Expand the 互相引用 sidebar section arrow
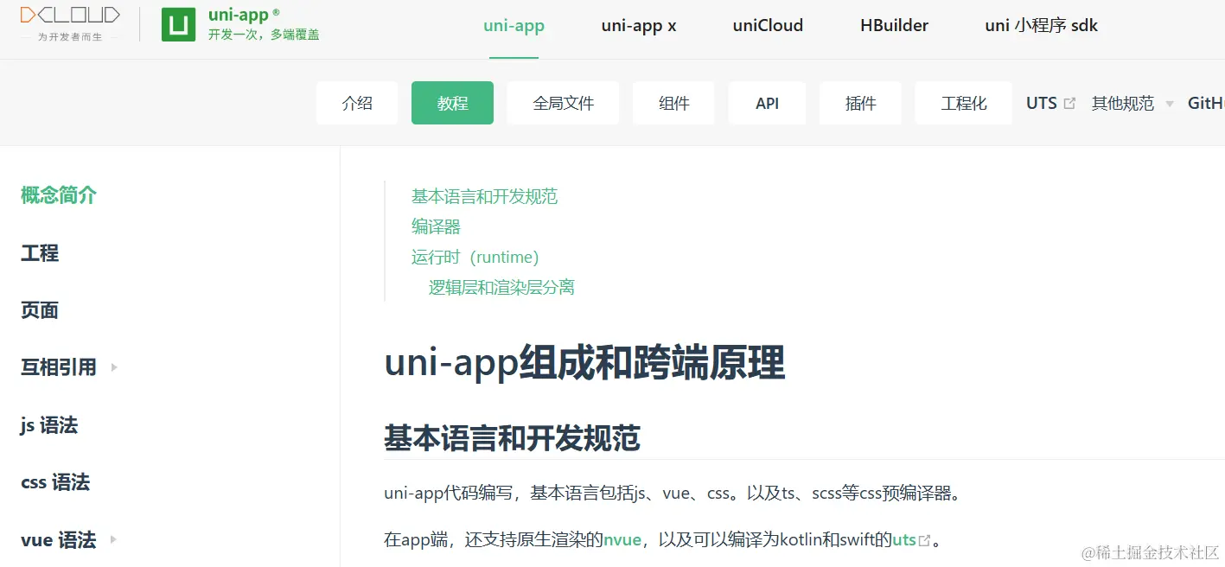 click(114, 367)
